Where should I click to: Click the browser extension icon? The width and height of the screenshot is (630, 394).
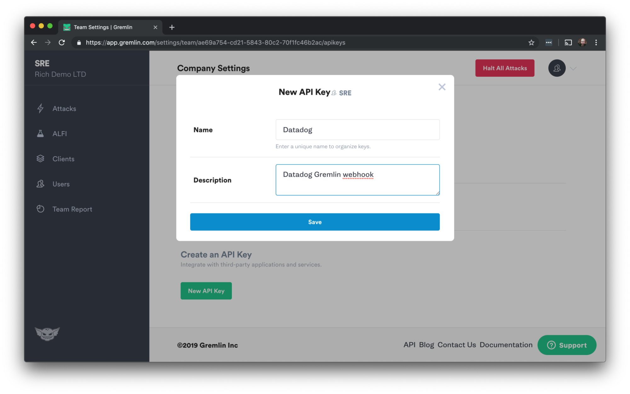[549, 42]
